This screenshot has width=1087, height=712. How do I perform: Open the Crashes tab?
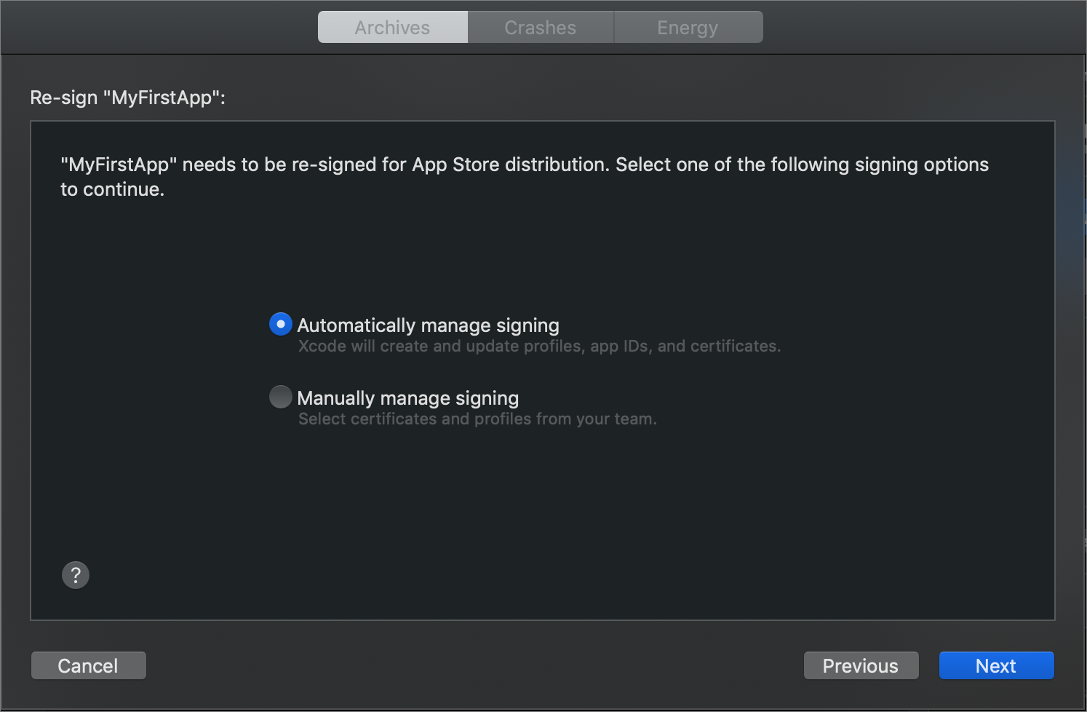(x=541, y=27)
